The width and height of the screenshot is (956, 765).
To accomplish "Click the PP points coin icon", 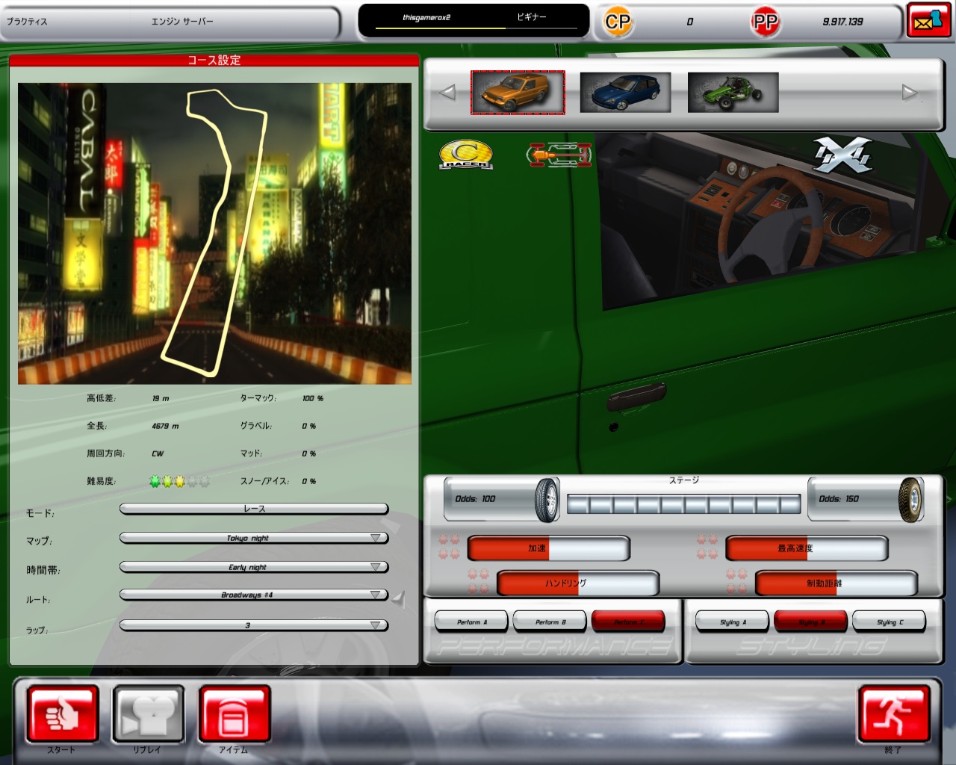I will pyautogui.click(x=765, y=22).
